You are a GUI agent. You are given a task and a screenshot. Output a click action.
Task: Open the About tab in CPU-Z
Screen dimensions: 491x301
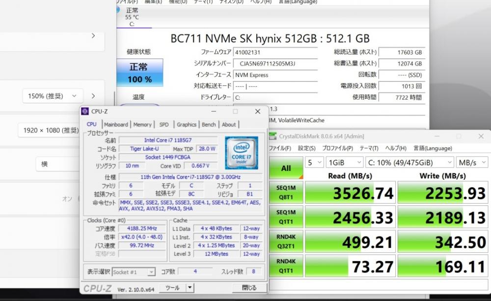pos(229,124)
